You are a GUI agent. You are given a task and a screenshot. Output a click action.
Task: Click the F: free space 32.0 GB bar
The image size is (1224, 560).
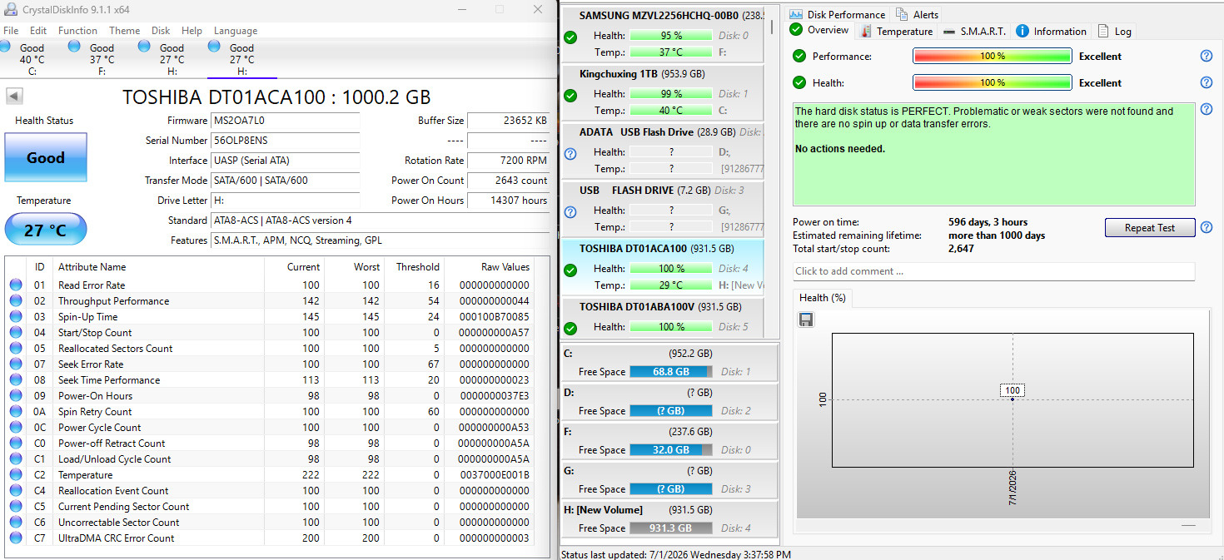671,450
